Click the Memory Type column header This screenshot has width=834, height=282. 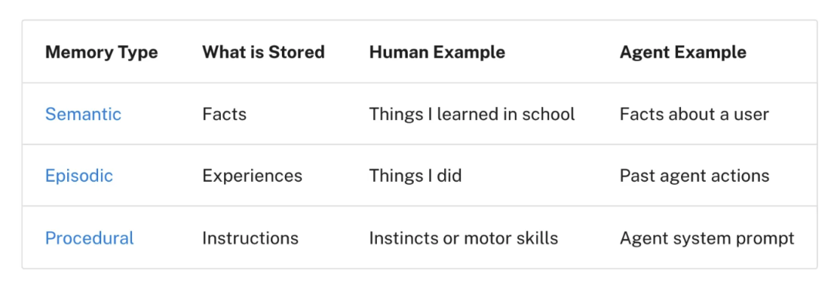pos(102,52)
